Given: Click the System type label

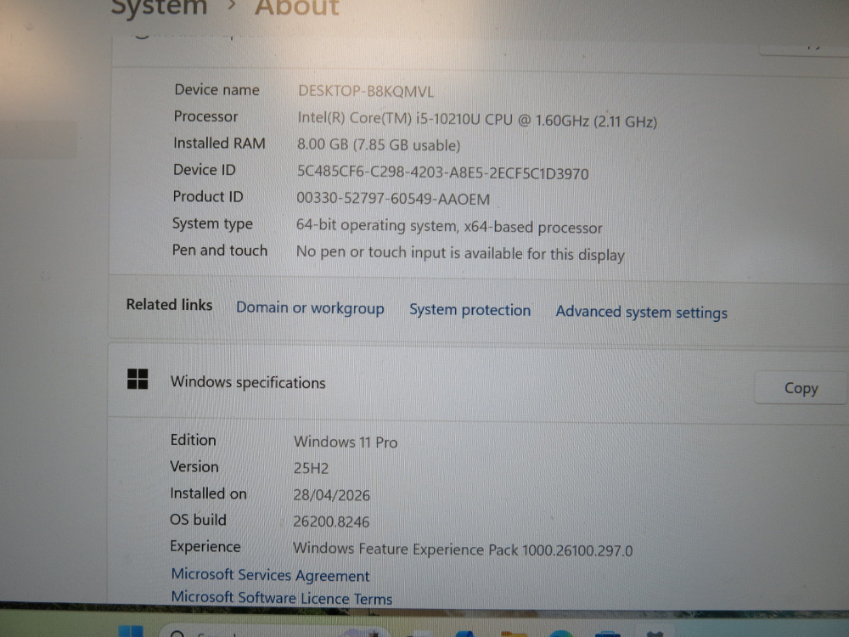Looking at the screenshot, I should [x=212, y=223].
